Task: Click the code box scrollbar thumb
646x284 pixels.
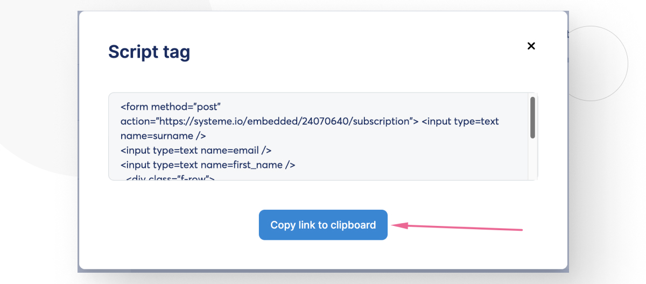Action: point(532,117)
